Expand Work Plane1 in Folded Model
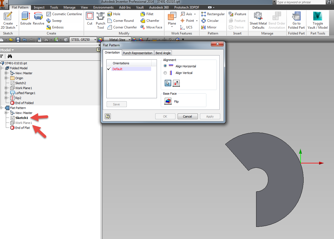 pos(6,88)
